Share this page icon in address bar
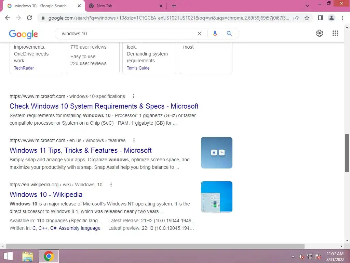350x263 pixels. tap(296, 18)
